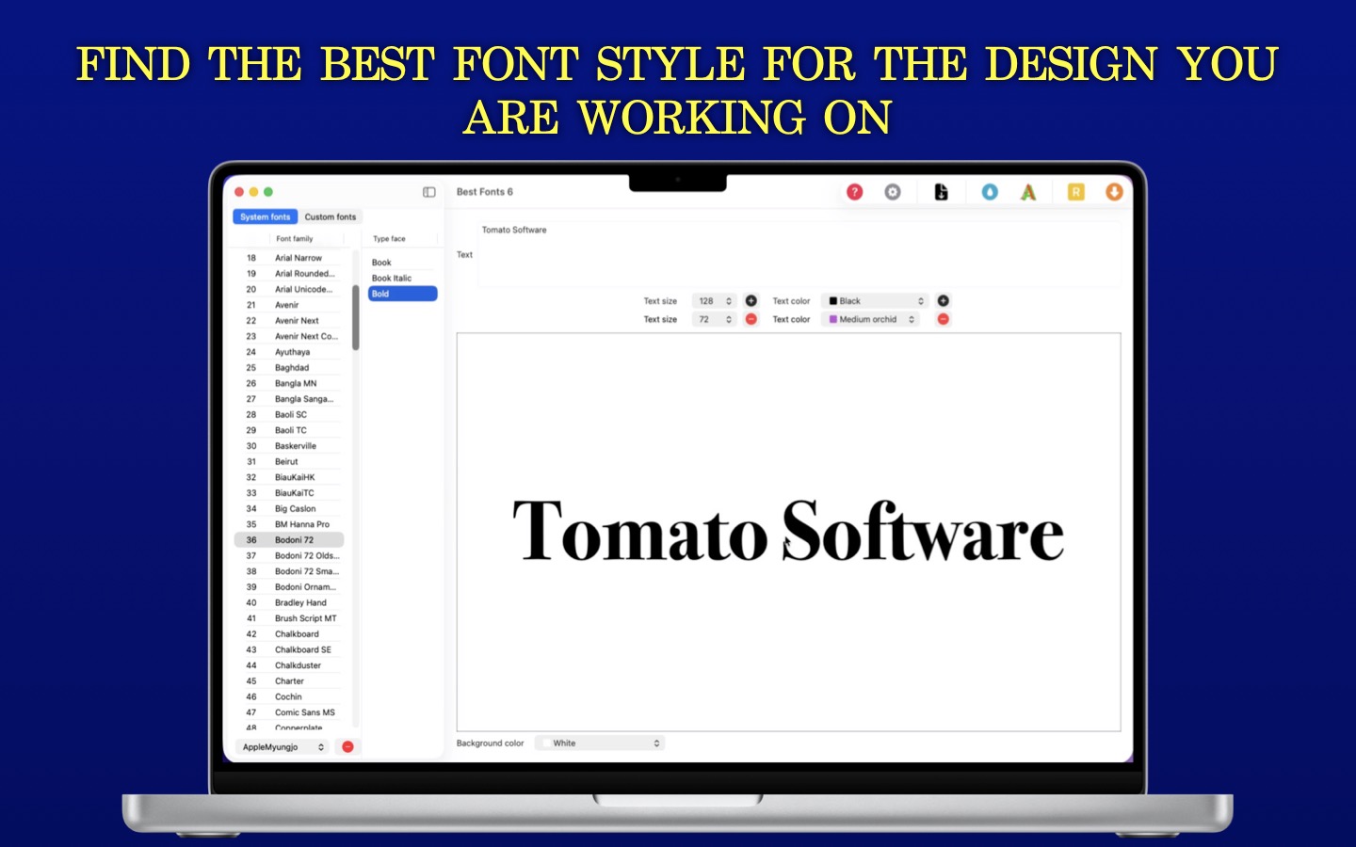Screen dimensions: 1356x847
Task: Select Arial Rounded font row 19
Action: pos(289,274)
